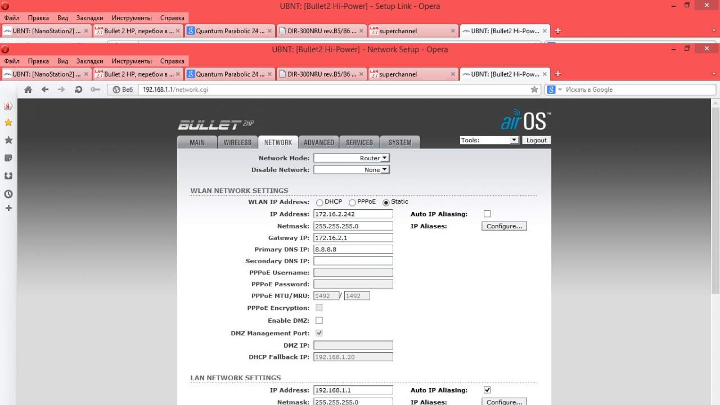Click the Primary DNS IP field 8.8.8.8

point(353,249)
